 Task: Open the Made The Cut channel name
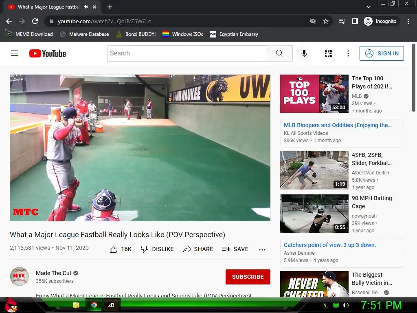(x=53, y=273)
